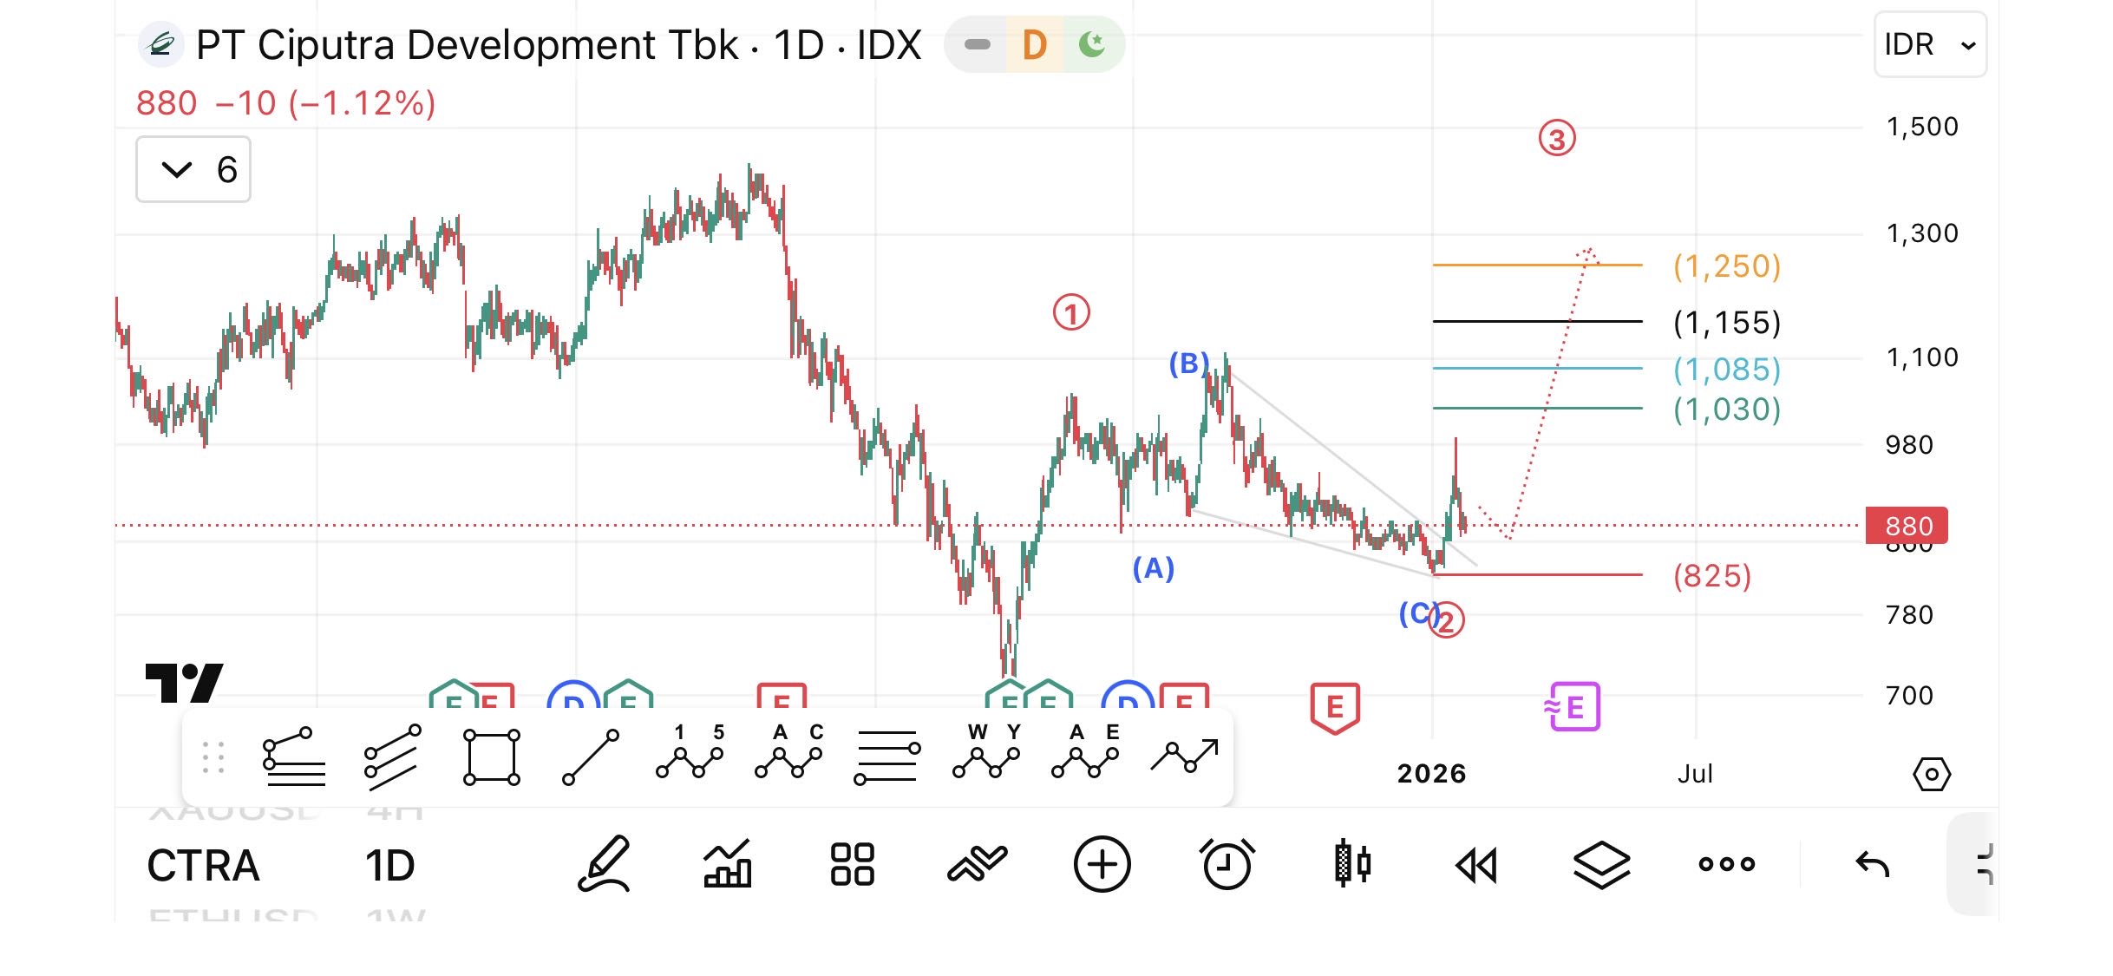The height and width of the screenshot is (976, 2113).
Task: Open the alarm clock alert icon
Action: pos(1227,864)
